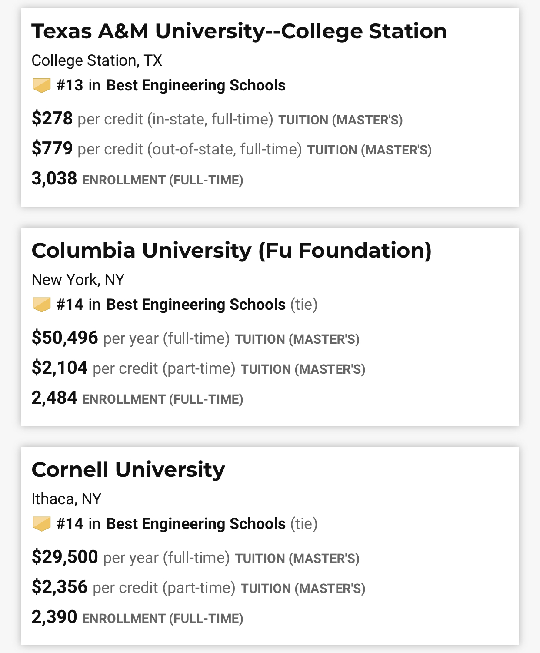The image size is (540, 653).
Task: Click Cornell 2,390 full-time enrollment figure
Action: tap(54, 617)
